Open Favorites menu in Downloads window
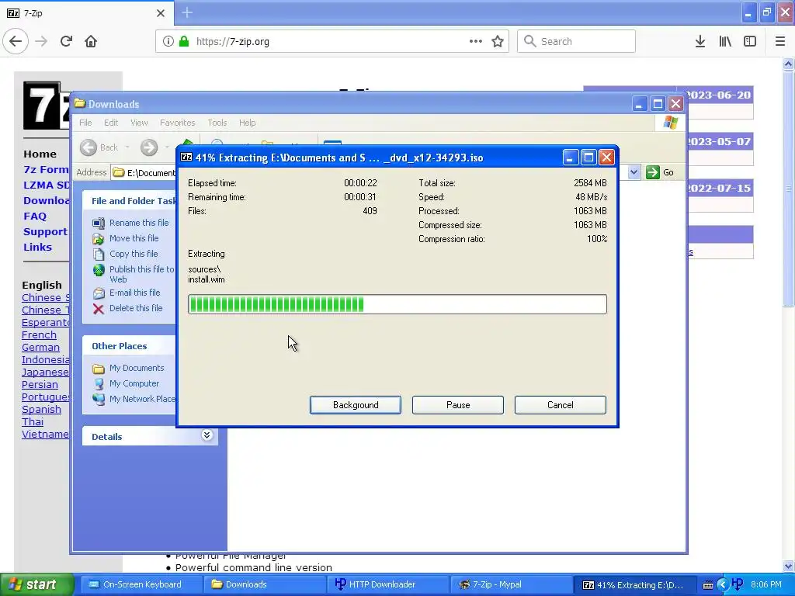This screenshot has width=795, height=596. [x=178, y=123]
